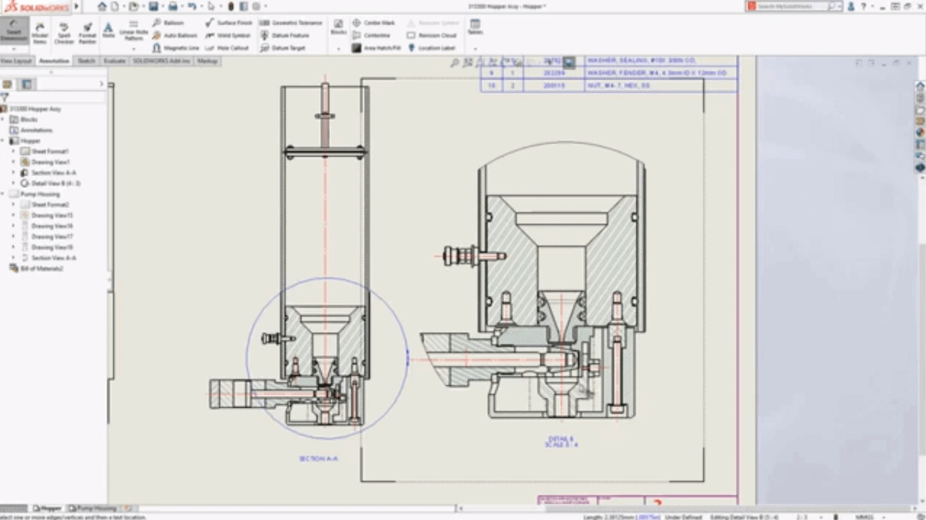Screen dimensions: 926x520
Task: Open the FeatureManager design tree tab
Action: (7, 84)
